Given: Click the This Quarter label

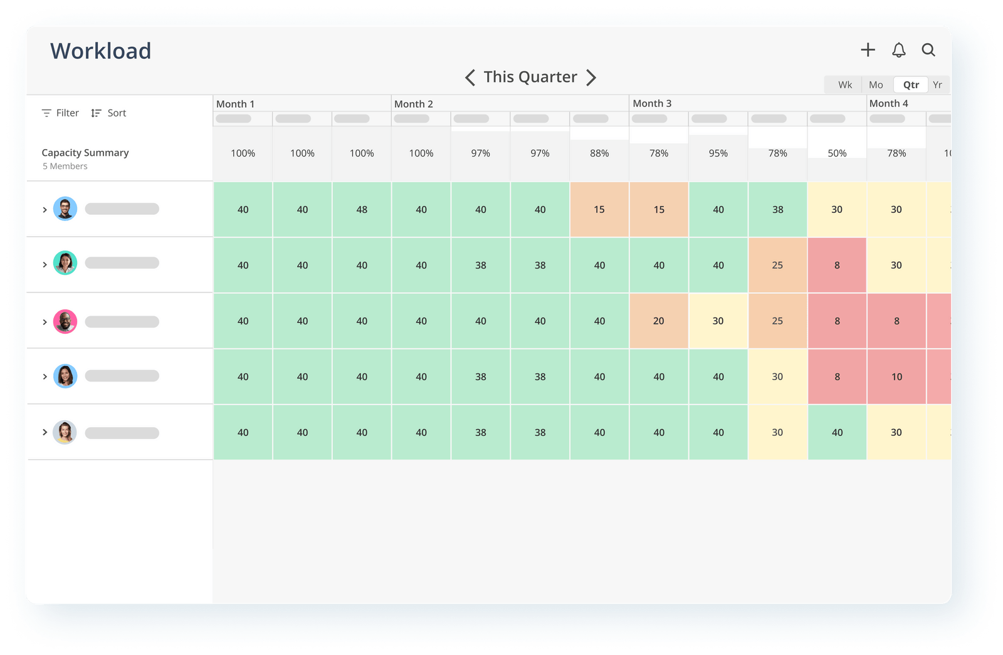Looking at the screenshot, I should (530, 76).
